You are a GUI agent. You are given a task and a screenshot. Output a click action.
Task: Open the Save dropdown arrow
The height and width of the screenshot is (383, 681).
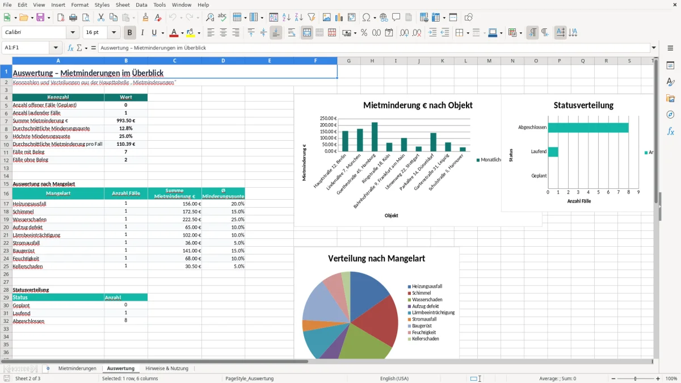point(49,18)
